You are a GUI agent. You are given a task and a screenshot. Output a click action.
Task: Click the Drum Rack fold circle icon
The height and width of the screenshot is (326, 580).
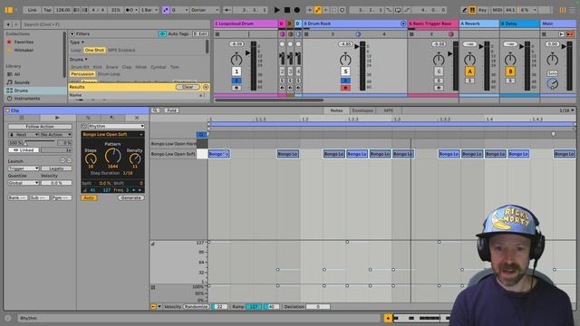[x=403, y=24]
